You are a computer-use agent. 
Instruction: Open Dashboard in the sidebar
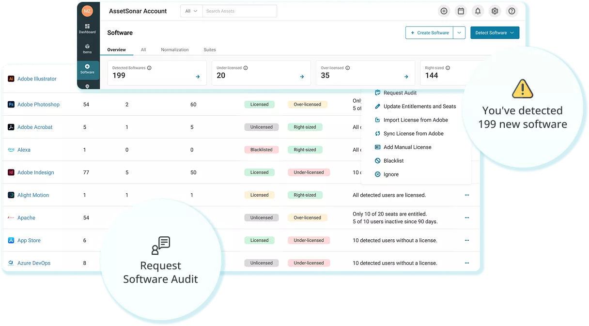point(87,28)
